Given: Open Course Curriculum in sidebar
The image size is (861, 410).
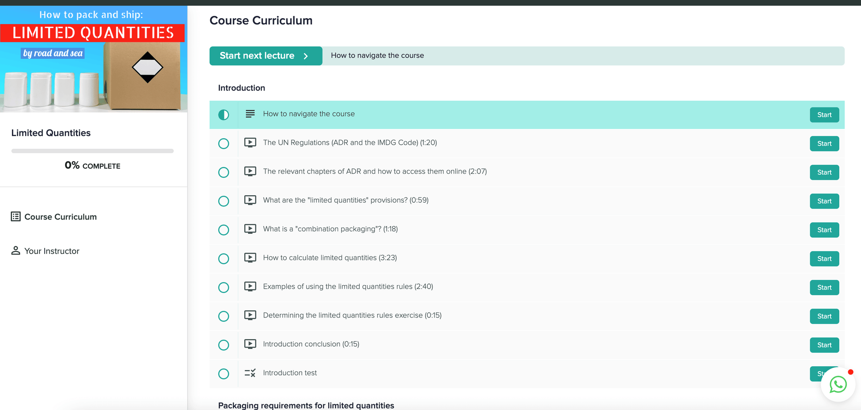Looking at the screenshot, I should pyautogui.click(x=60, y=217).
